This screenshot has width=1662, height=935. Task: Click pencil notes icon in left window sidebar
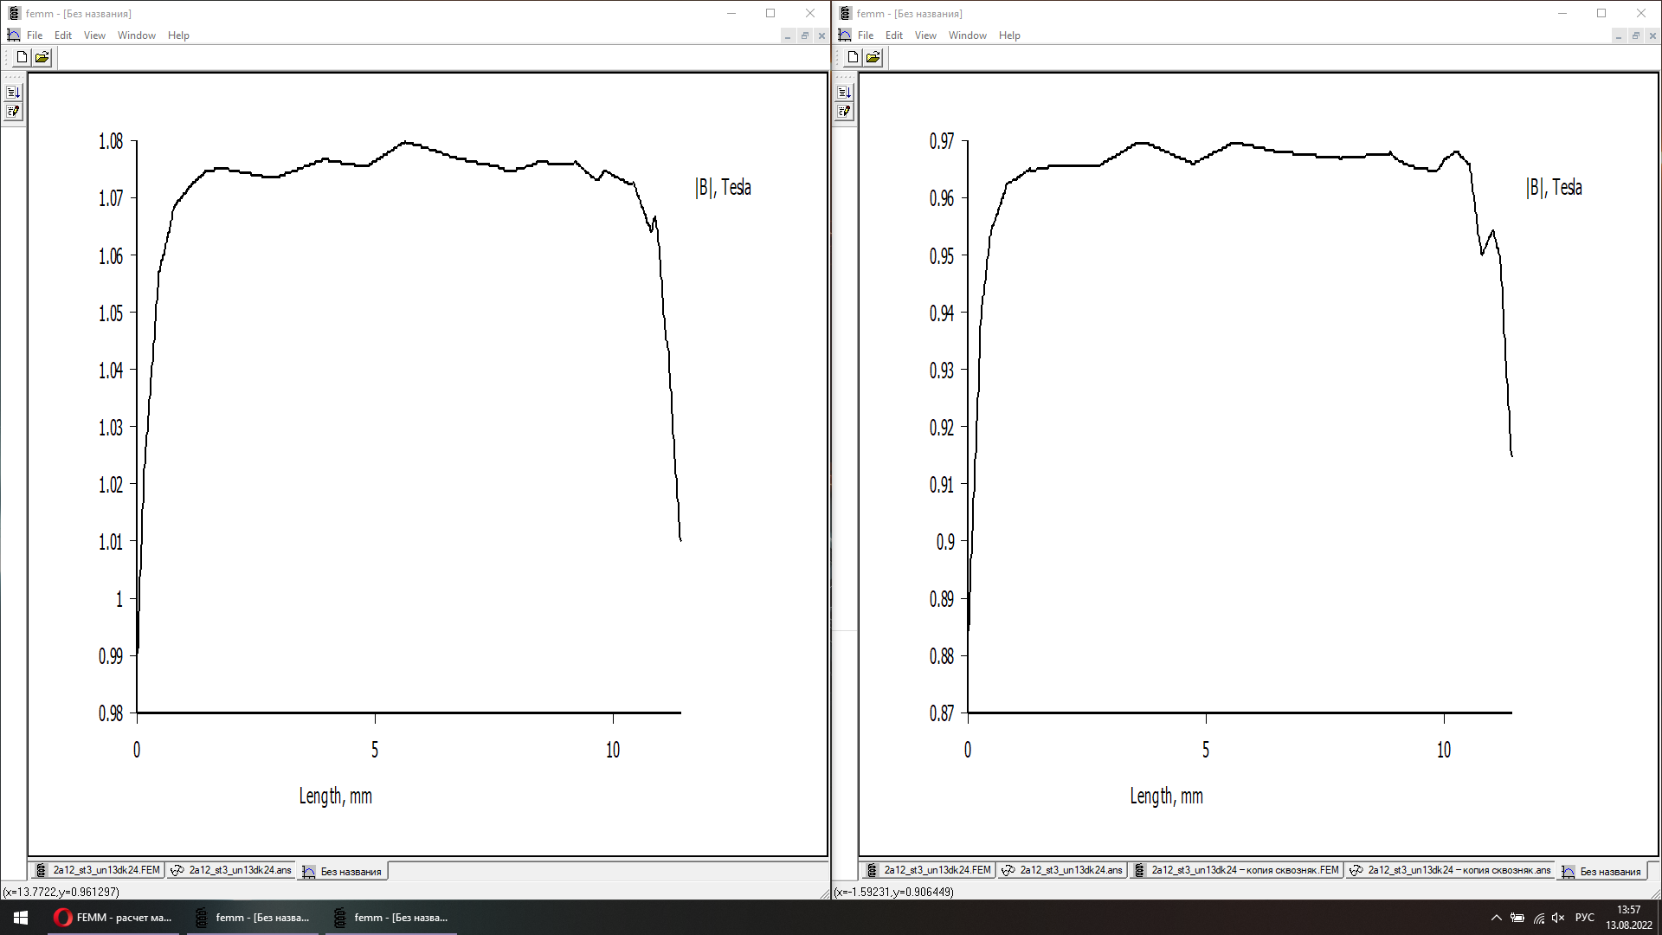pos(13,112)
